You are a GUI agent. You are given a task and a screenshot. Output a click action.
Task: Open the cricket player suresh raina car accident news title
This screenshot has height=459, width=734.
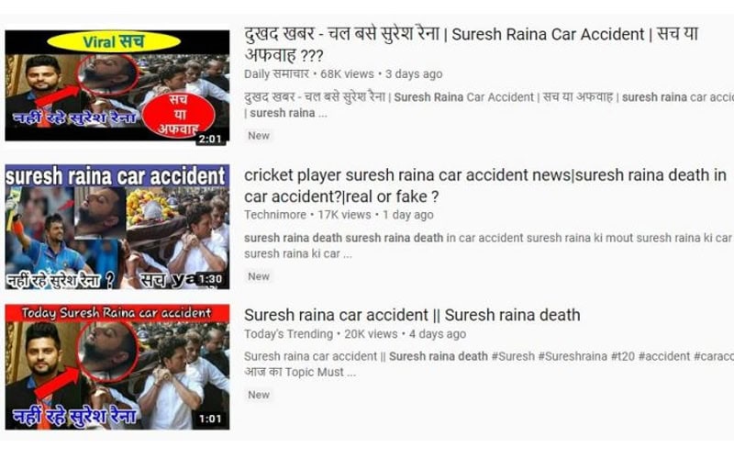[485, 185]
